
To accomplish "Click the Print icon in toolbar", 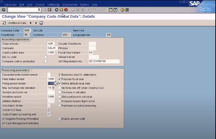I will tap(73, 10).
